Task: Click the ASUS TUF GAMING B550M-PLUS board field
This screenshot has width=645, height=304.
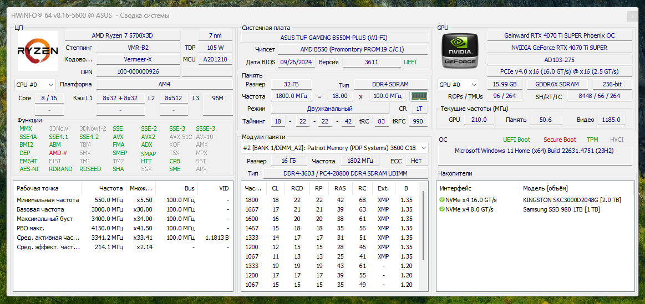Action: (334, 38)
